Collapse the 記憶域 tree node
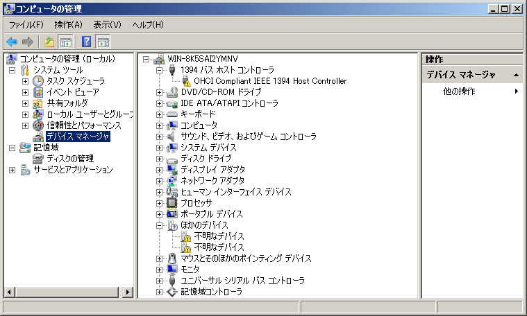The width and height of the screenshot is (527, 316). tap(12, 148)
